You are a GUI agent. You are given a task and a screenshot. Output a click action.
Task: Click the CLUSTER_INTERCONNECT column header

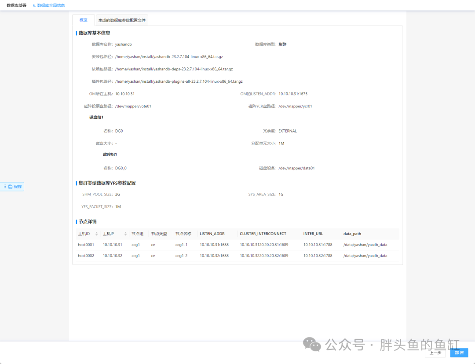pos(263,234)
